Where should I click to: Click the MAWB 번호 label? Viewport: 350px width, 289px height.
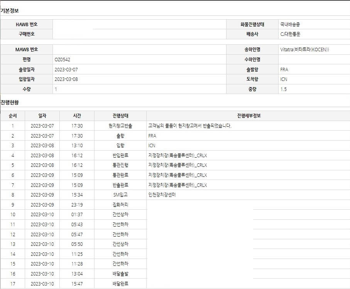[x=27, y=49]
